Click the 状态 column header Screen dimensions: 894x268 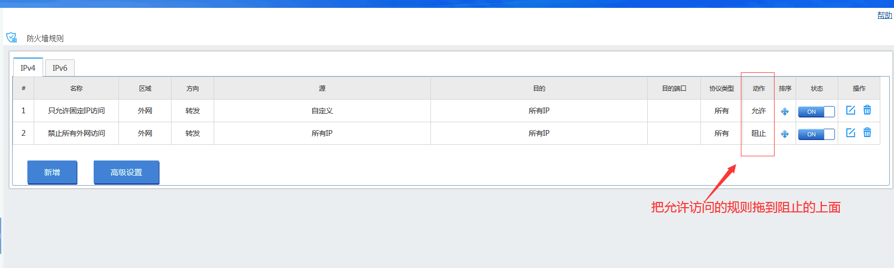click(x=817, y=88)
